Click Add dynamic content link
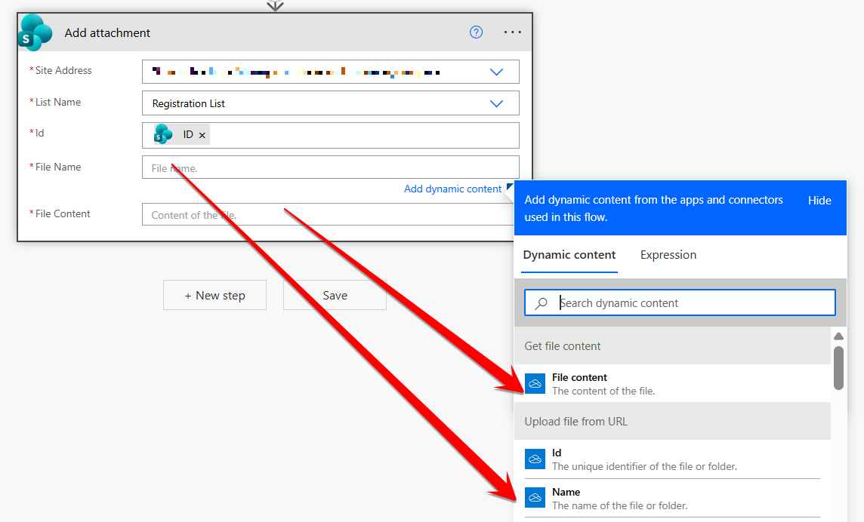Image resolution: width=864 pixels, height=522 pixels. [x=452, y=189]
